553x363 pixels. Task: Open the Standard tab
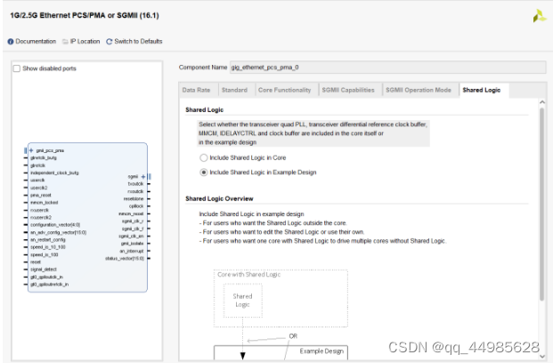[234, 90]
